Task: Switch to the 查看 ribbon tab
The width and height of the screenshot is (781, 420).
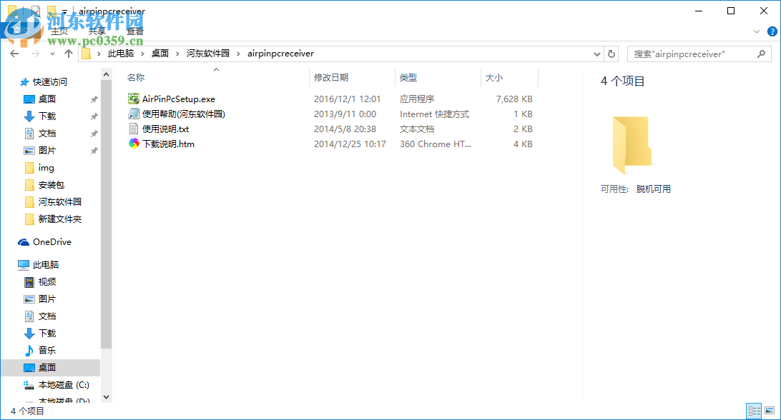Action: (x=134, y=30)
